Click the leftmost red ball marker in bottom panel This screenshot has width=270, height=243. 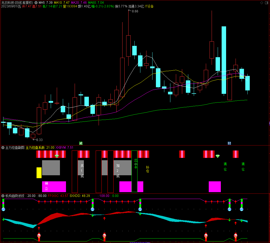coord(39,235)
